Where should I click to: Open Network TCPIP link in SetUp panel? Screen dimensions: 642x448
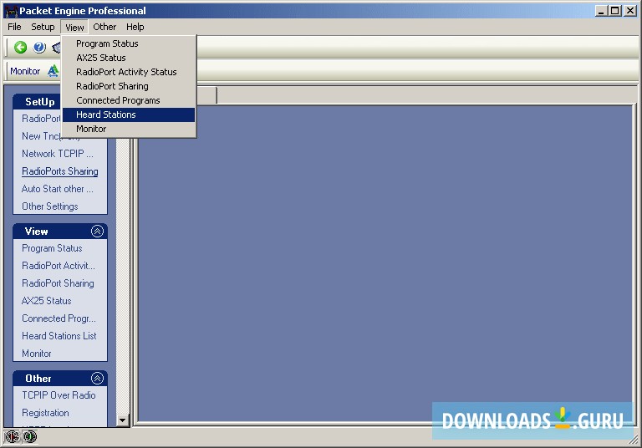58,154
